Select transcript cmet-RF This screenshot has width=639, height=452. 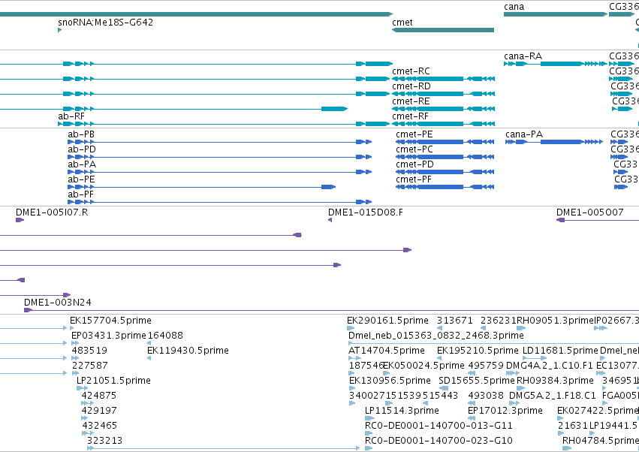443,124
